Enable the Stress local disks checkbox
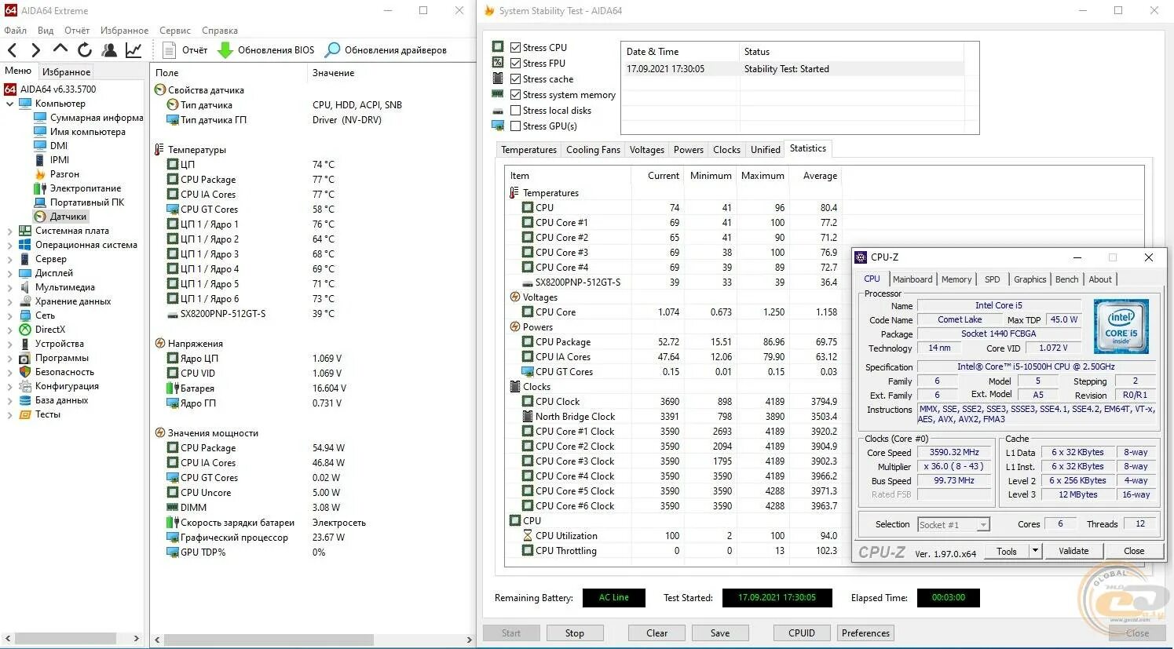The image size is (1174, 649). (x=516, y=110)
